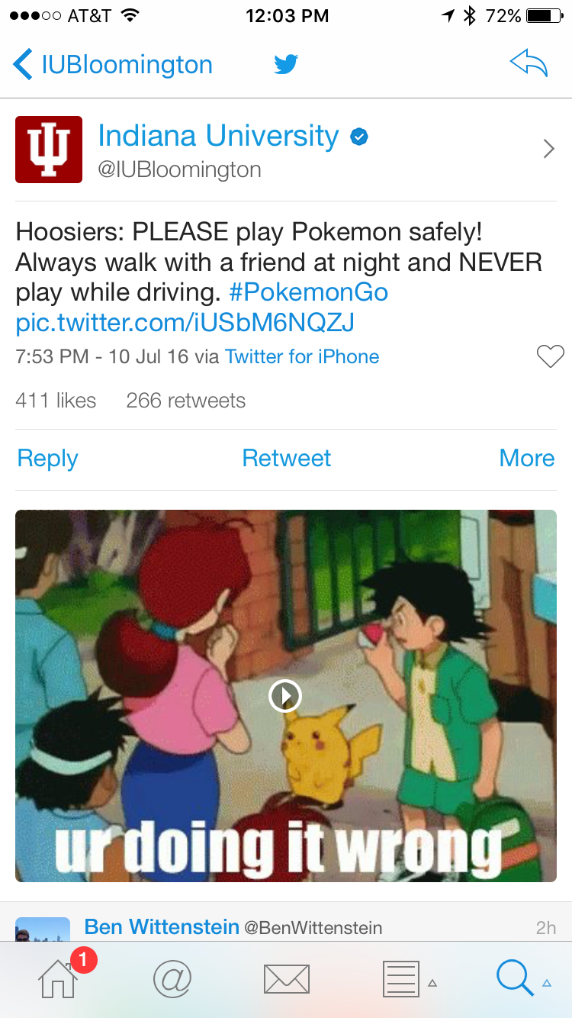
Task: Open Indiana University profile chevron
Action: point(548,149)
